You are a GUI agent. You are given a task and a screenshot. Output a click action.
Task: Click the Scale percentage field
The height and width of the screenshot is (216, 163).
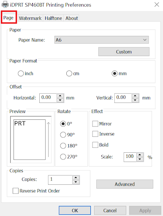(x=130, y=157)
